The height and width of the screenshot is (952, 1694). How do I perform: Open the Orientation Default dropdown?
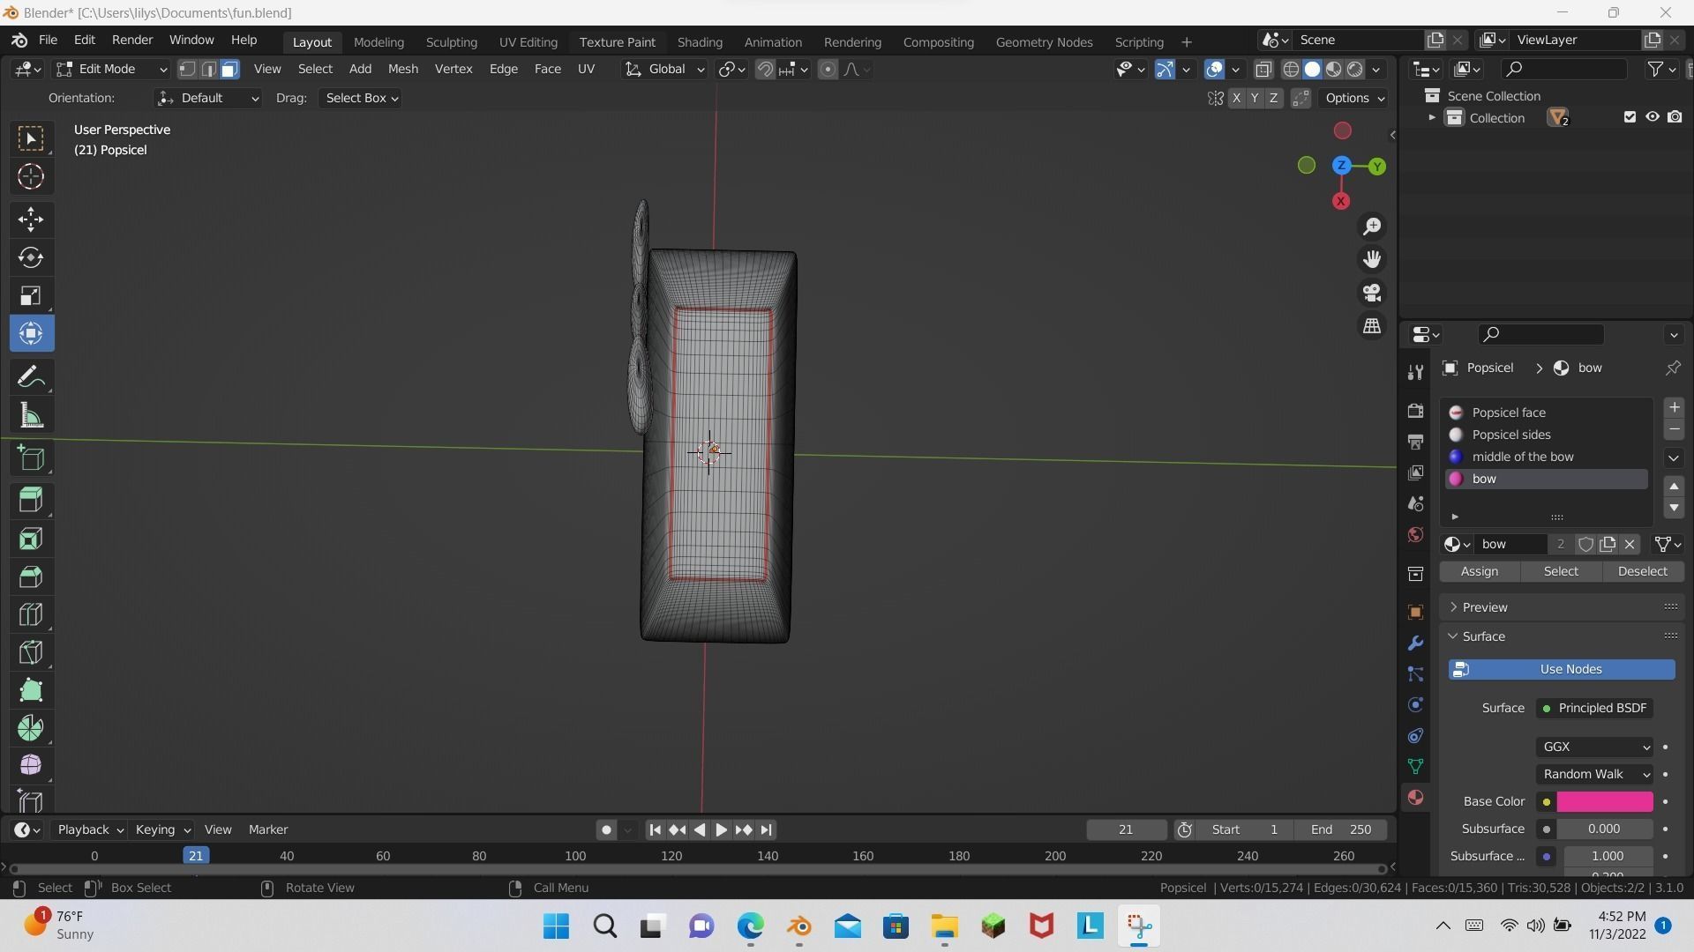pyautogui.click(x=207, y=98)
